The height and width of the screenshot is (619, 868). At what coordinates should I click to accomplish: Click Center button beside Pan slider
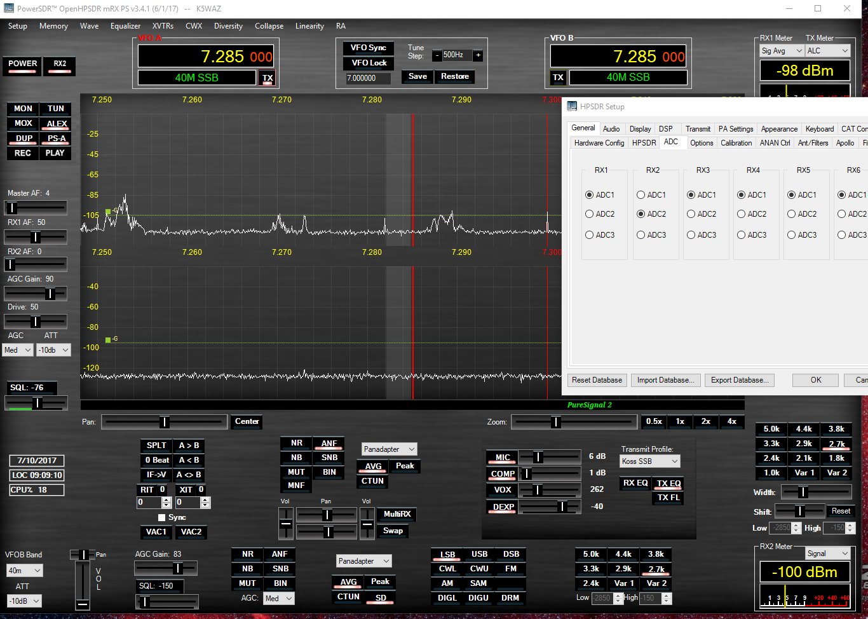[247, 421]
